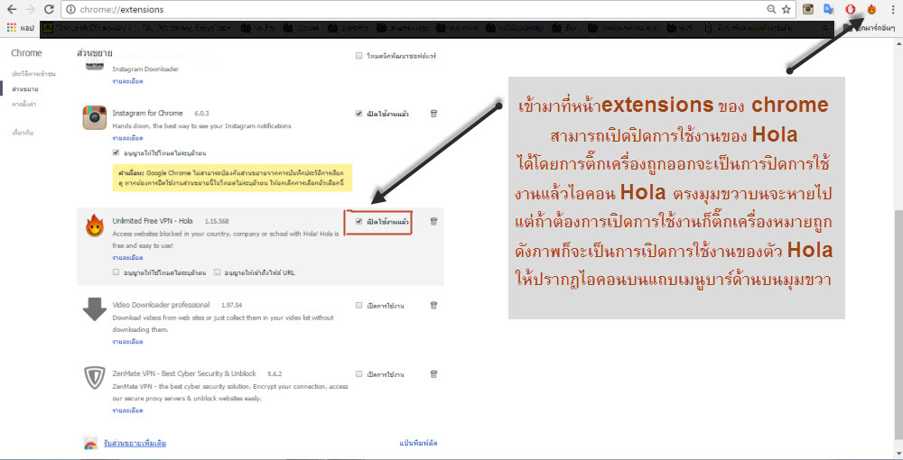
Task: Enable developer mode checkbox
Action: pyautogui.click(x=358, y=56)
